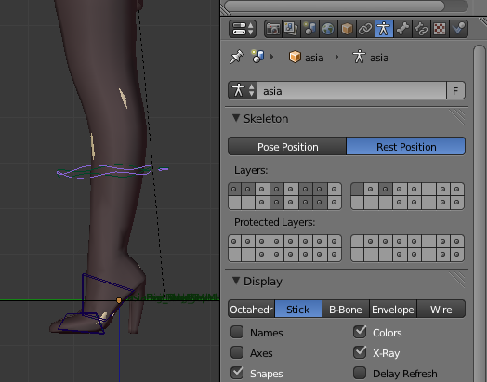Open the Bone Constraints tab

(x=421, y=29)
